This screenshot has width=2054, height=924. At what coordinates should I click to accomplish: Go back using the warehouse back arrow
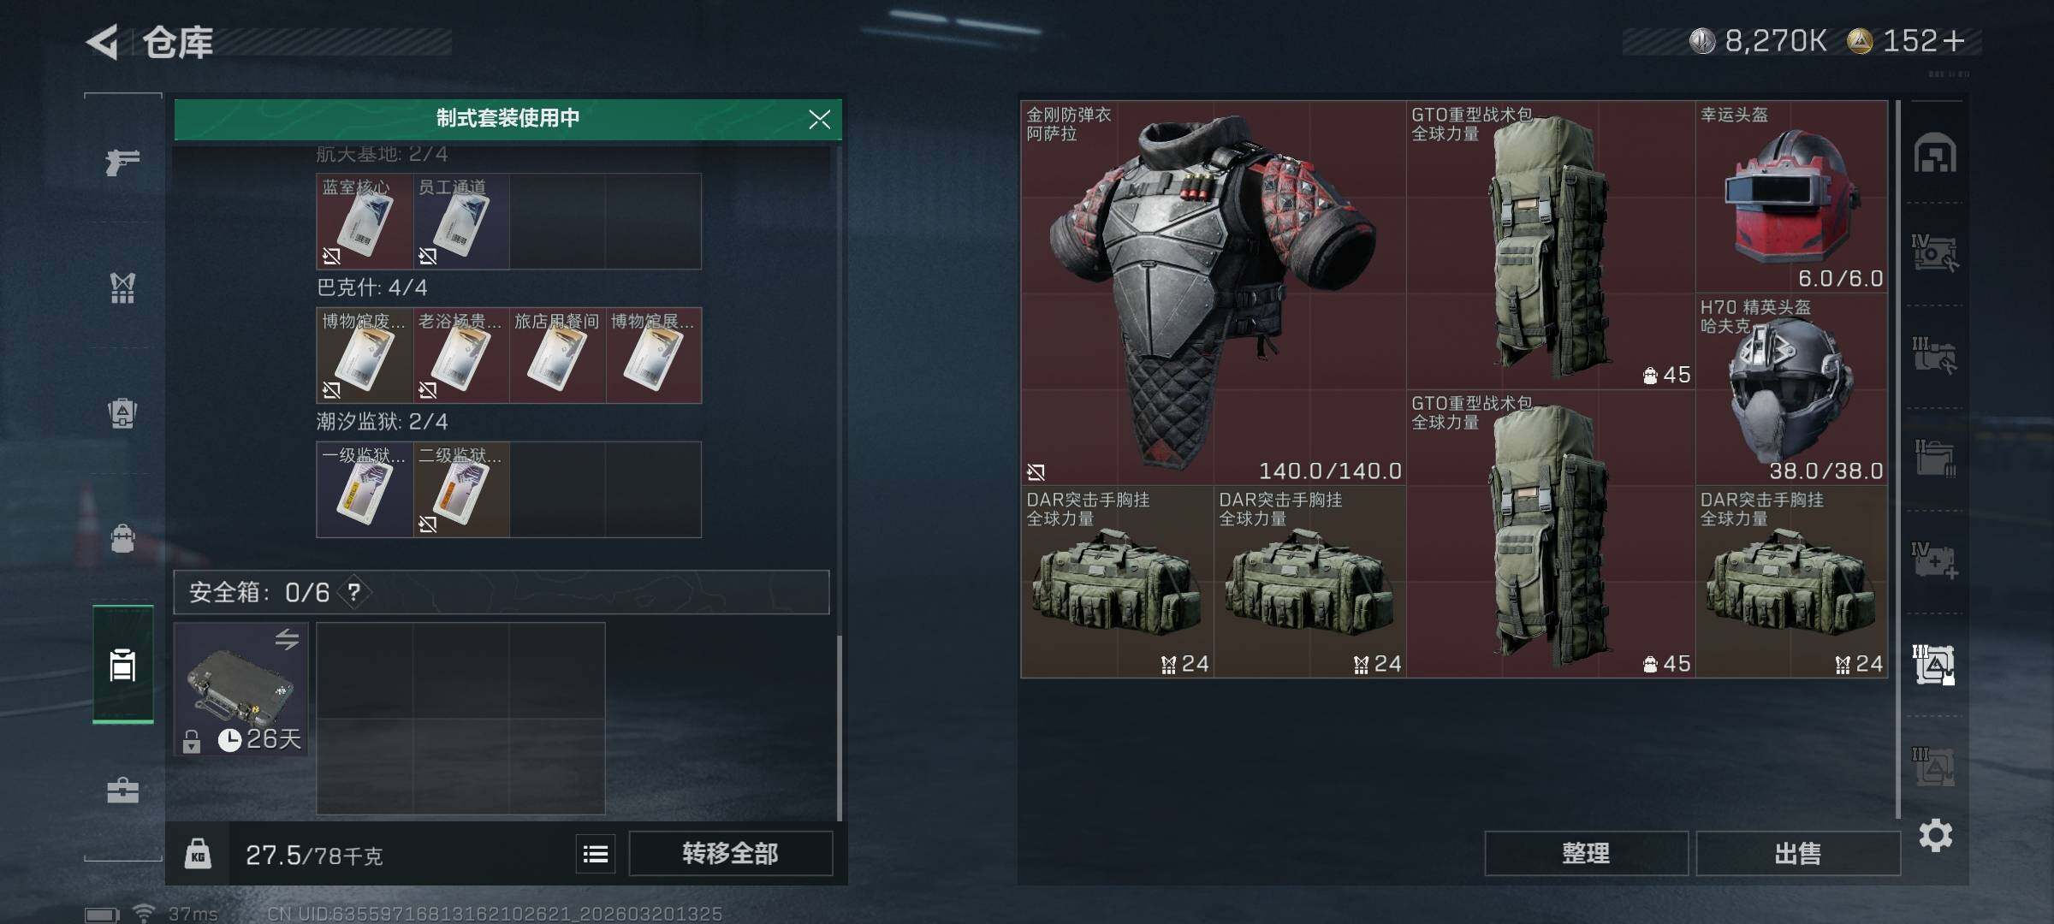click(103, 42)
